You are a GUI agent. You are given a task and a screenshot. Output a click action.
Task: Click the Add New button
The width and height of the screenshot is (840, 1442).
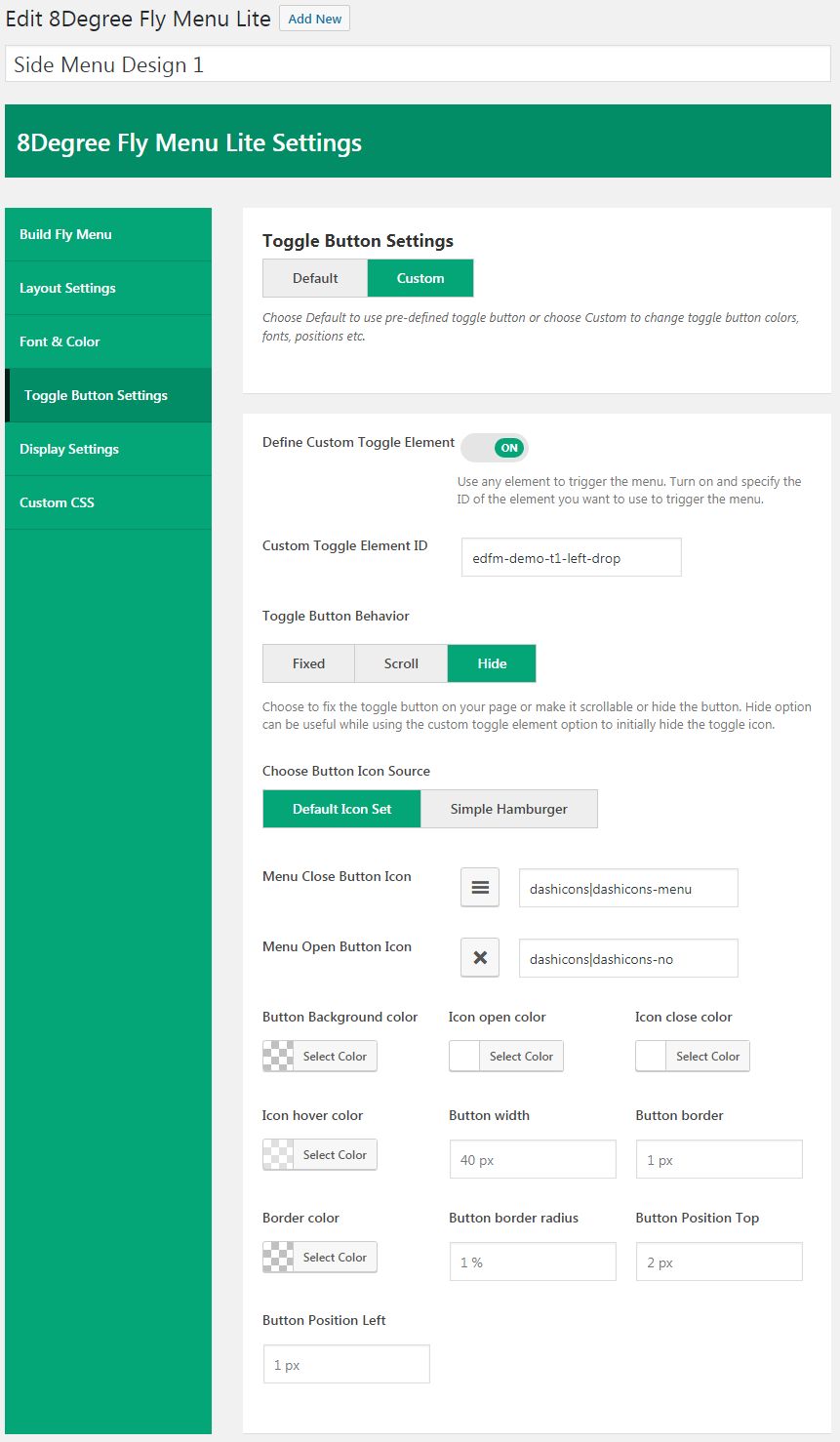point(314,19)
